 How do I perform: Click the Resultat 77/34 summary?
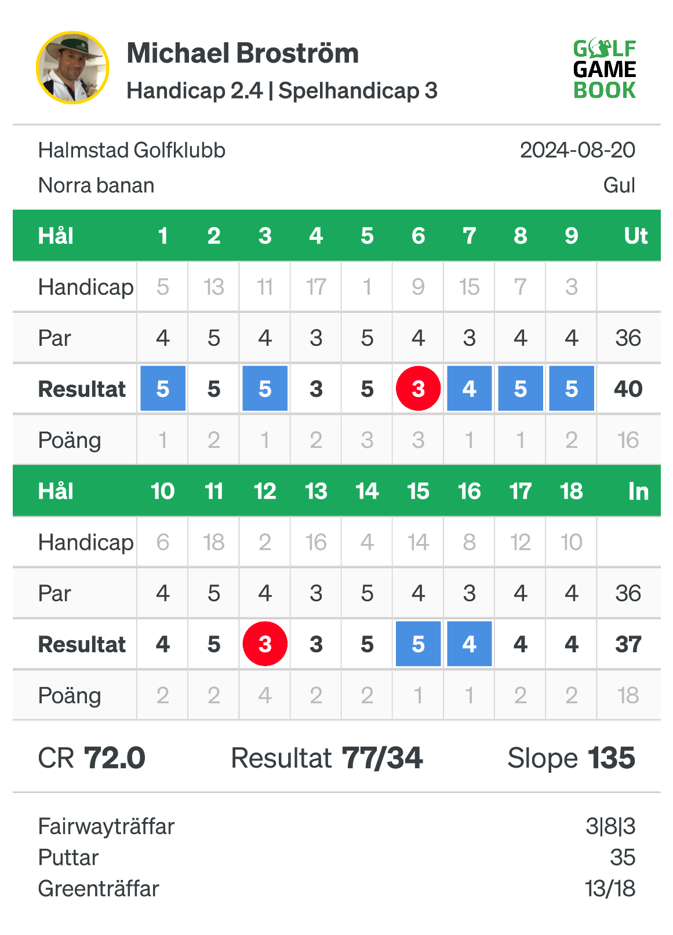[x=327, y=758]
